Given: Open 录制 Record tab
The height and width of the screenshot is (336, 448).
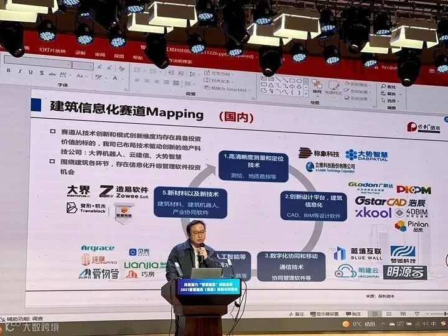Looking at the screenshot, I should click(80, 52).
